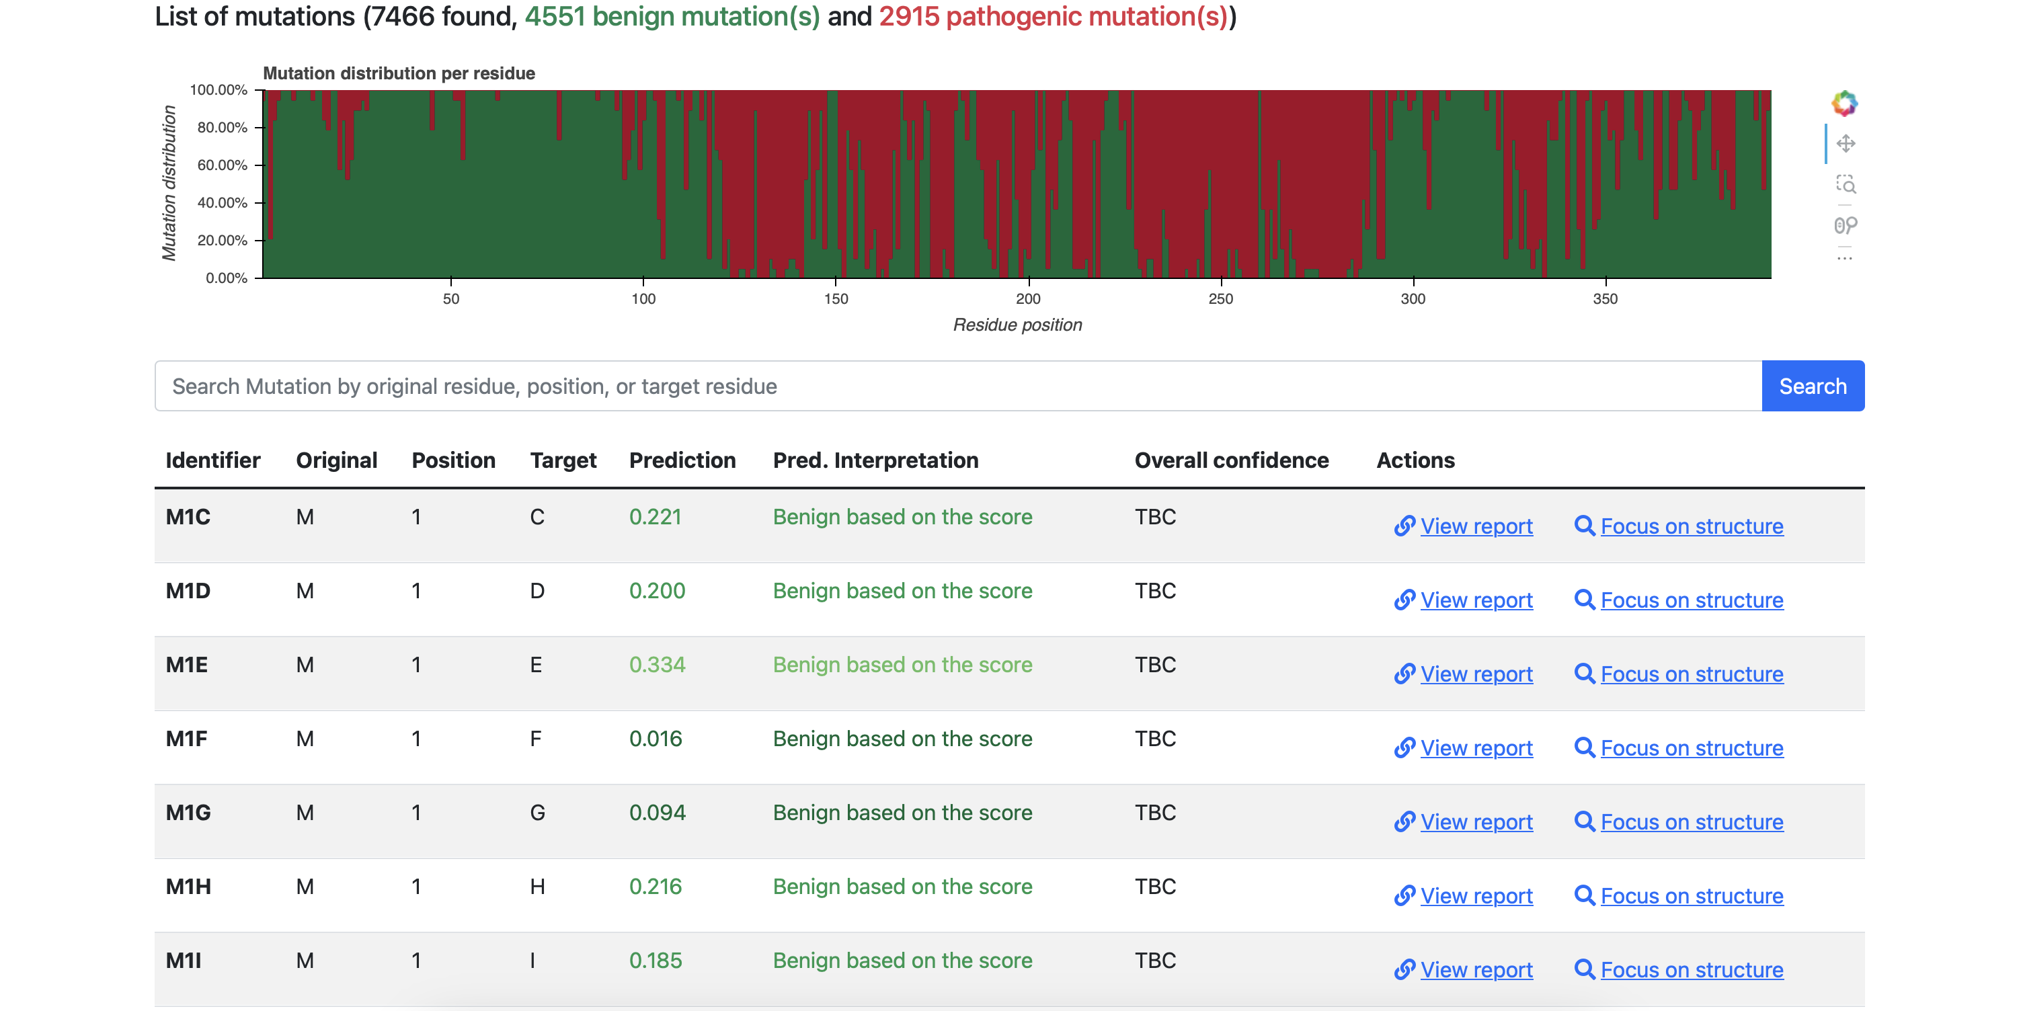Screen dimensions: 2021x1011
Task: Expand chart toolbar overflow three-dots menu
Action: pos(1844,258)
